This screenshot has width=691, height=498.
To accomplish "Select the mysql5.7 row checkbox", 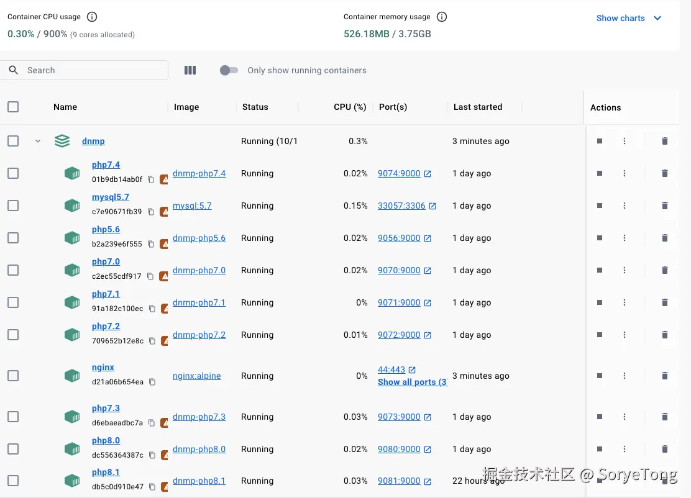I will (x=13, y=206).
